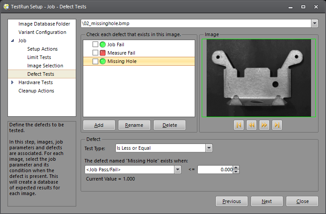The height and width of the screenshot is (214, 326).
Task: Go to first image navigation button
Action: pyautogui.click(x=239, y=125)
